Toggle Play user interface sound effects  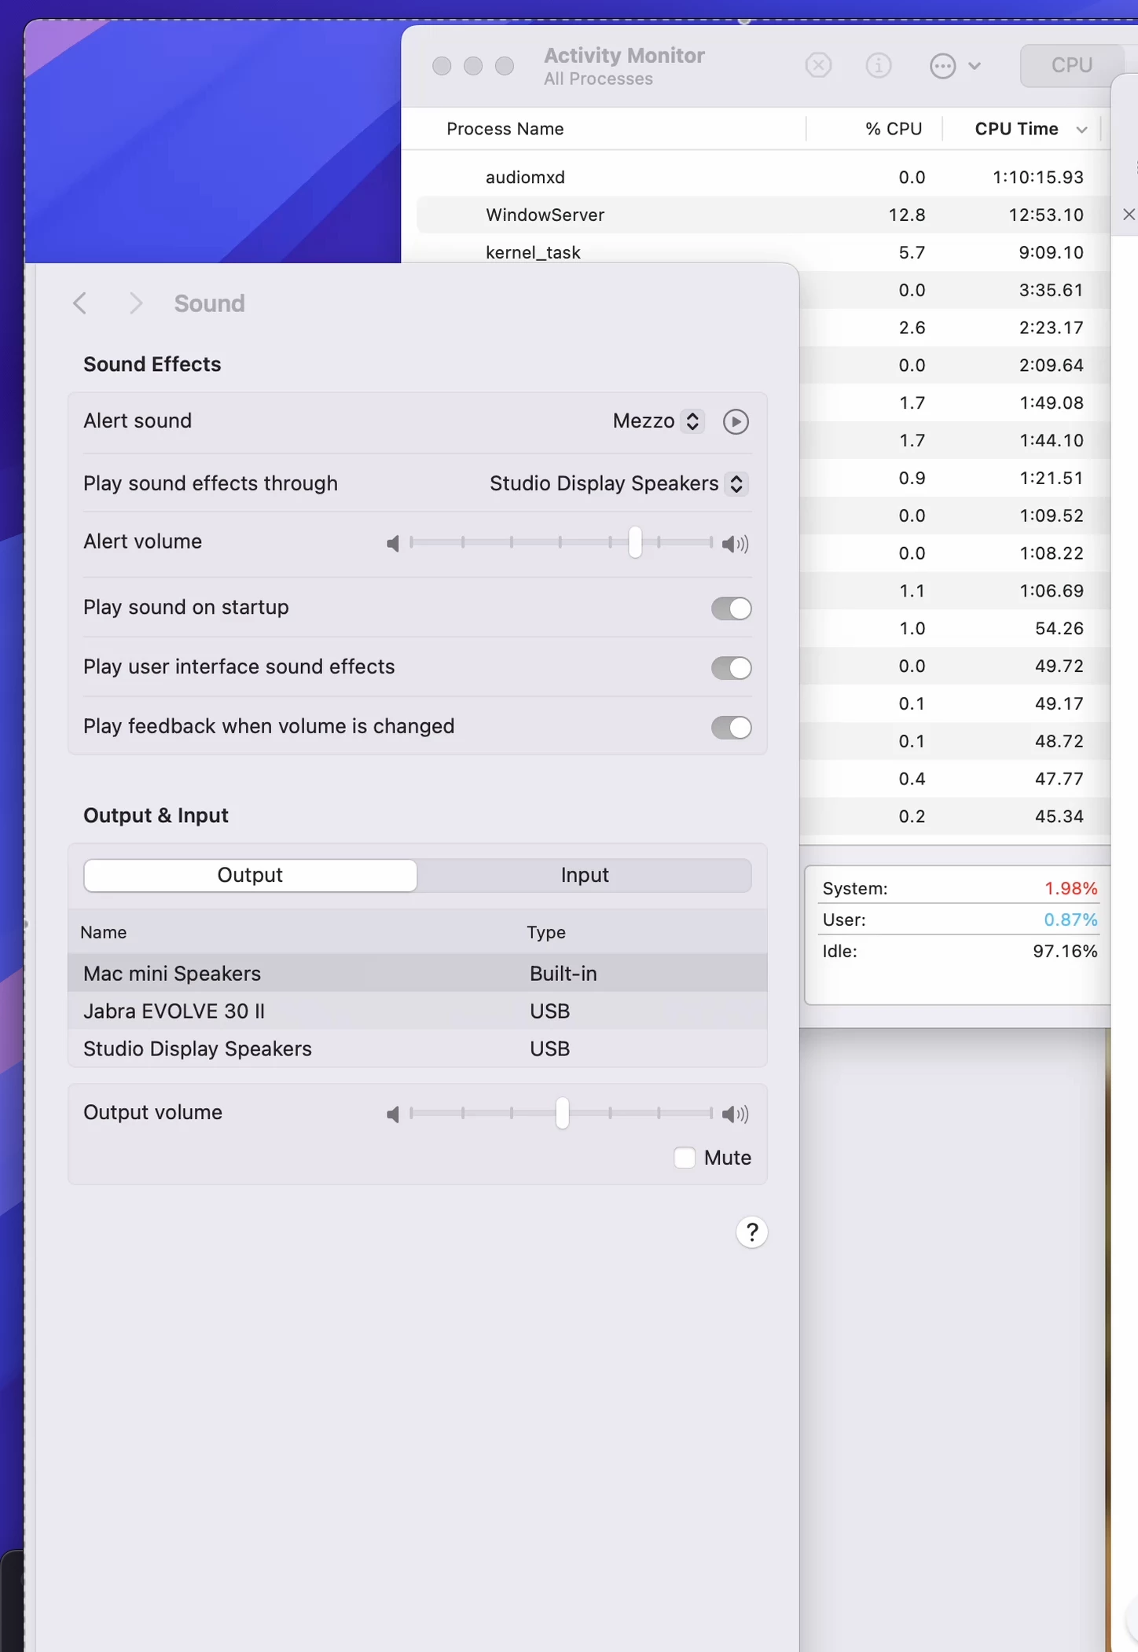731,668
